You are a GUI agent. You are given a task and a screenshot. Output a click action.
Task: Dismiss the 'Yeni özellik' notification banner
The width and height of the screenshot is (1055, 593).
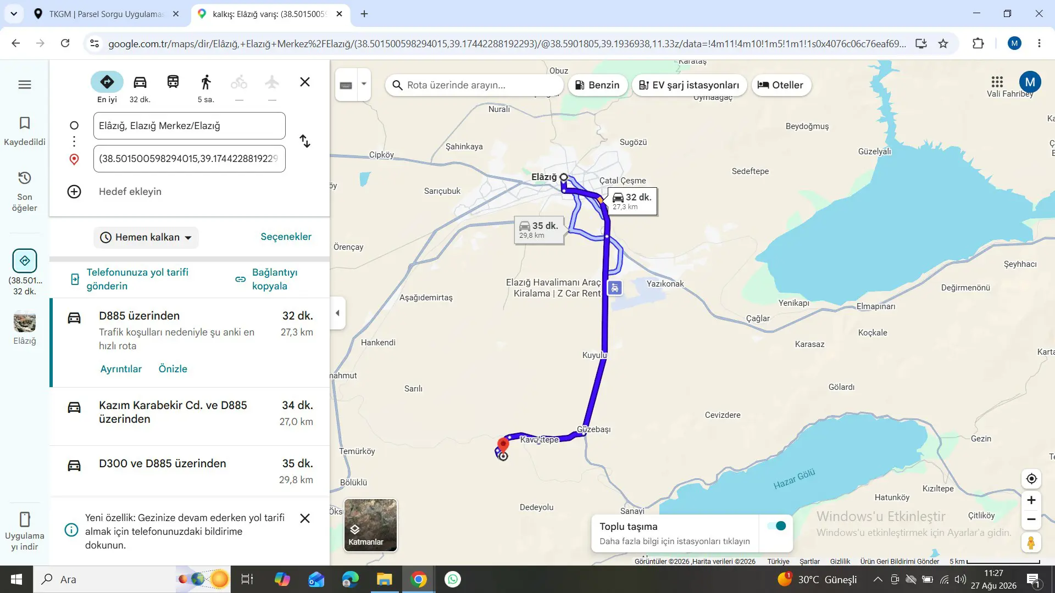point(305,518)
